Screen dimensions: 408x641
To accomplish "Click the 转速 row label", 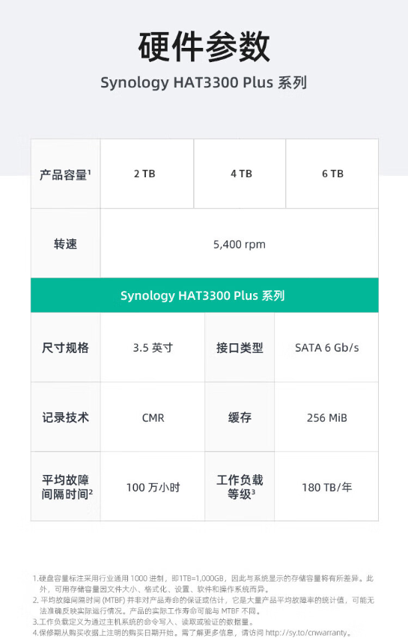I will click(65, 244).
